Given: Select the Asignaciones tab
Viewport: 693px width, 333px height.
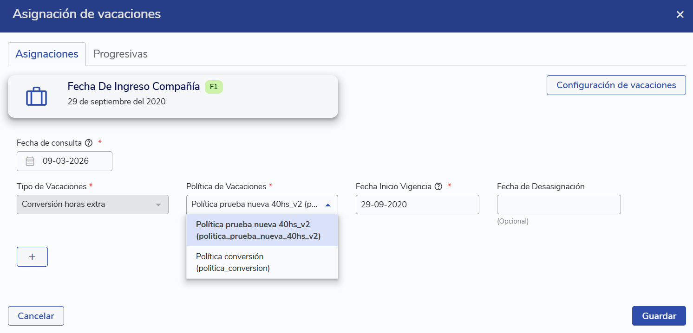Looking at the screenshot, I should (x=47, y=54).
